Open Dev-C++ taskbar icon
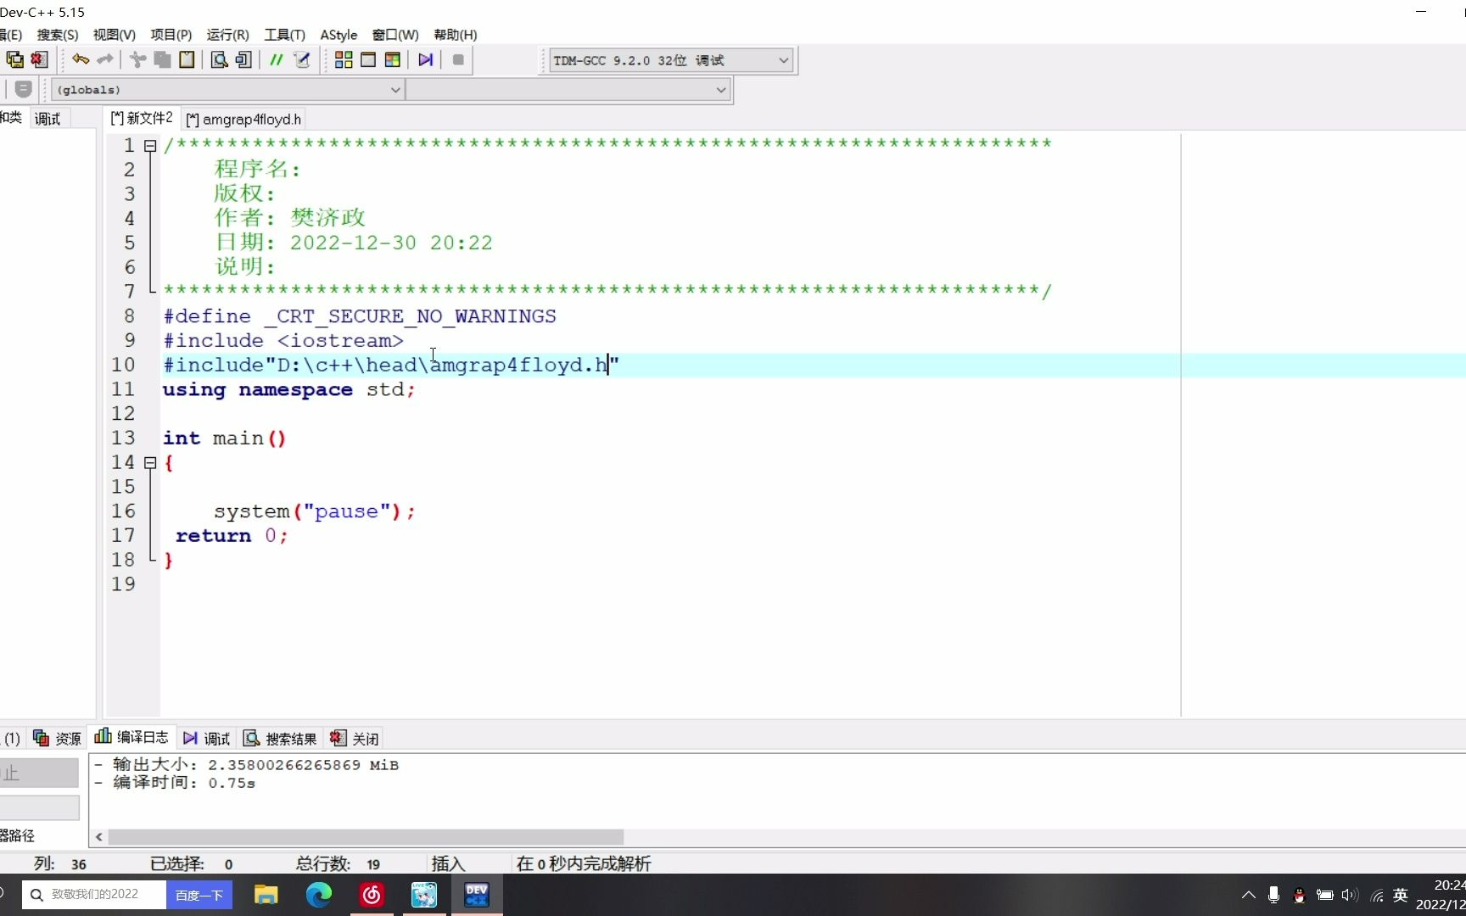This screenshot has height=916, width=1466. click(x=477, y=895)
